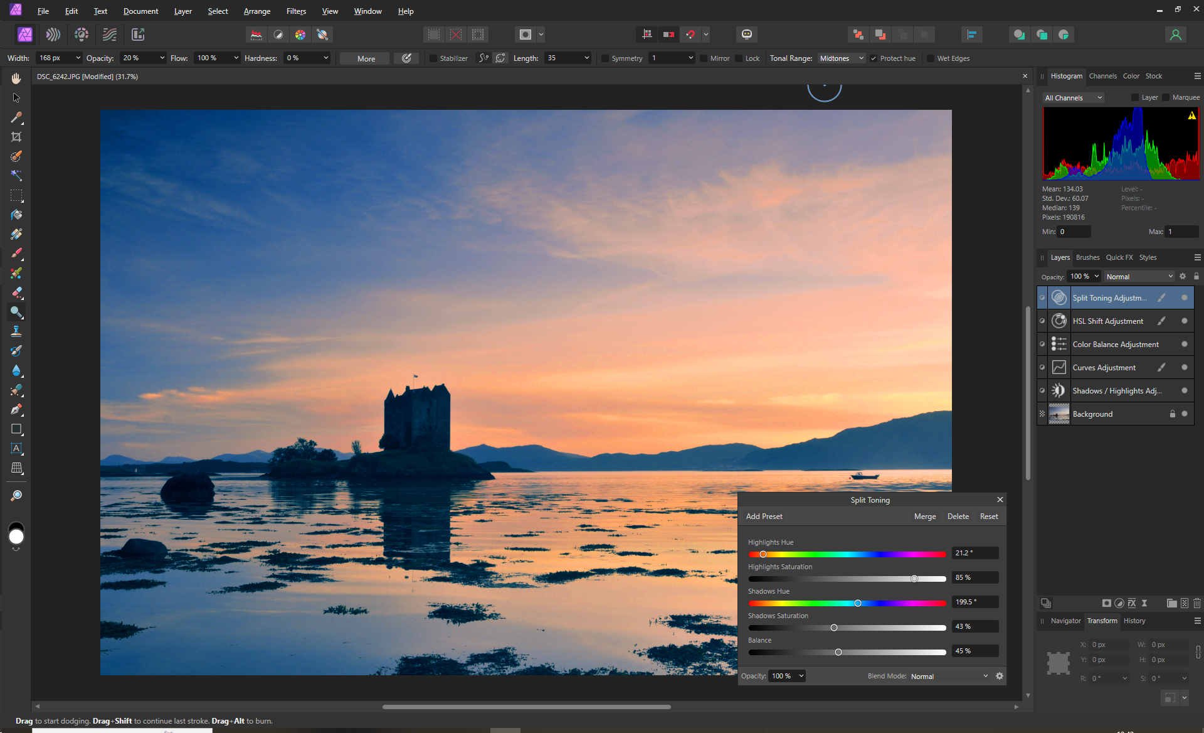Open the Tonal Range Midtones dropdown
Image resolution: width=1204 pixels, height=733 pixels.
pos(842,58)
